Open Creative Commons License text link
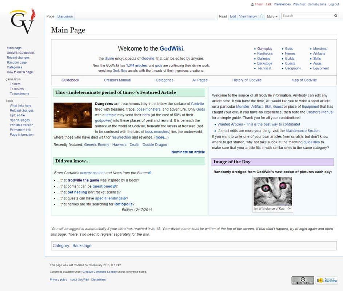The height and width of the screenshot is (291, 343). pyautogui.click(x=99, y=272)
